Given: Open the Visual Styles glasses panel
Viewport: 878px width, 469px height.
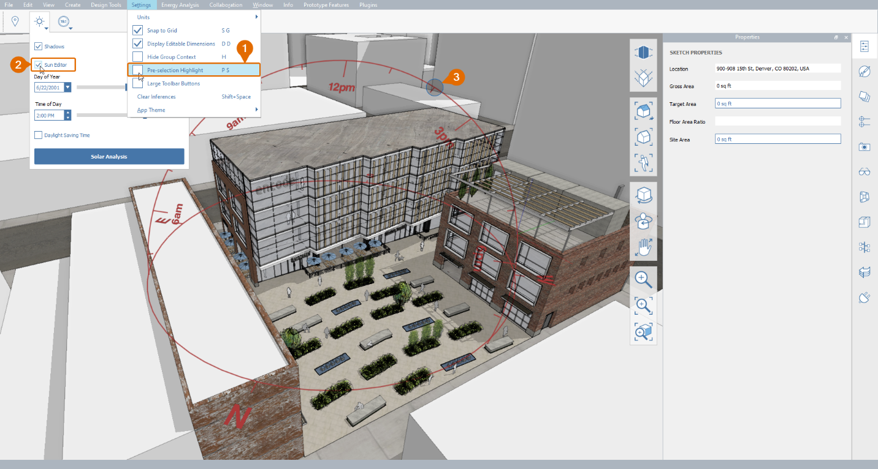Looking at the screenshot, I should (865, 171).
